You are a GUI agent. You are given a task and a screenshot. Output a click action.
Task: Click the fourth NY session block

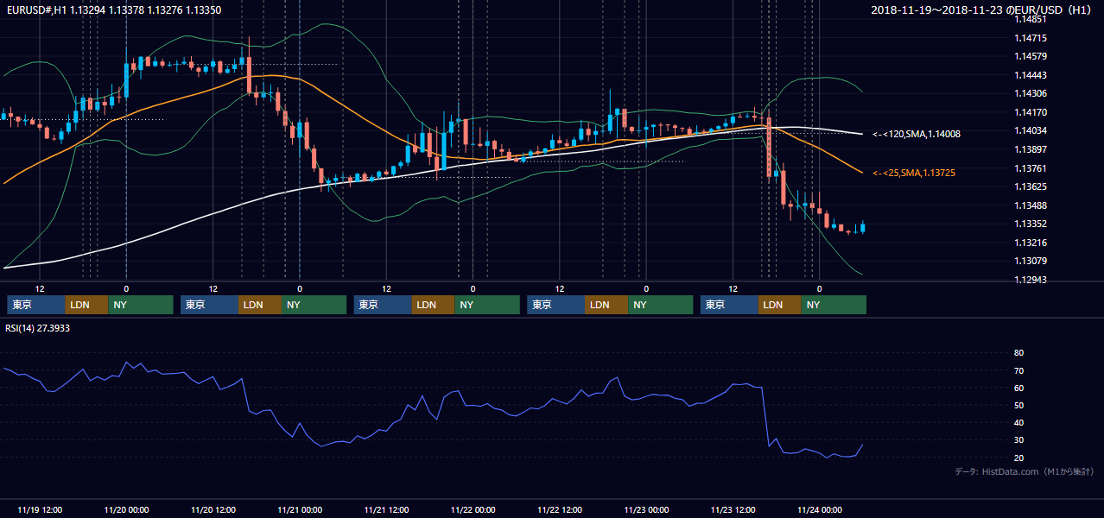coord(661,305)
